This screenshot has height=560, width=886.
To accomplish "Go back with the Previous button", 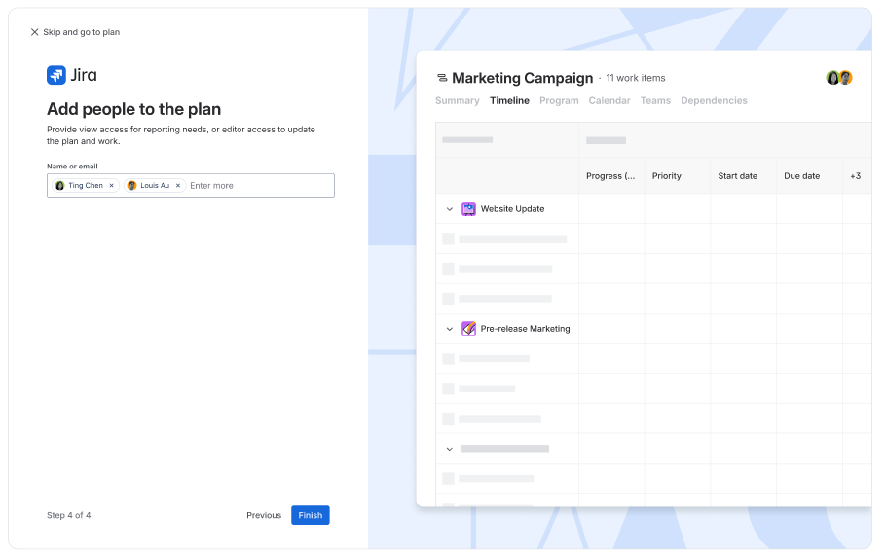I will [x=264, y=515].
